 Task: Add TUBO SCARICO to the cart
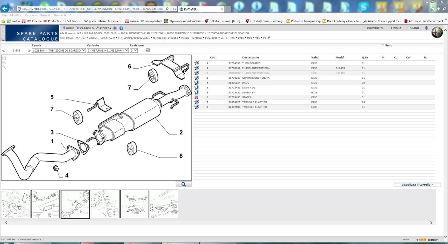point(197,63)
